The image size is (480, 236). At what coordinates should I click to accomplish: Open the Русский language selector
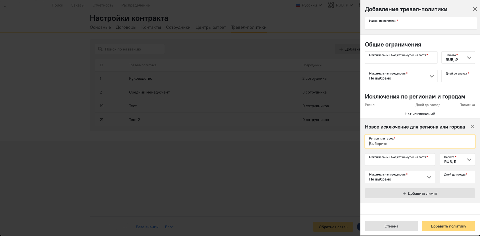(309, 5)
